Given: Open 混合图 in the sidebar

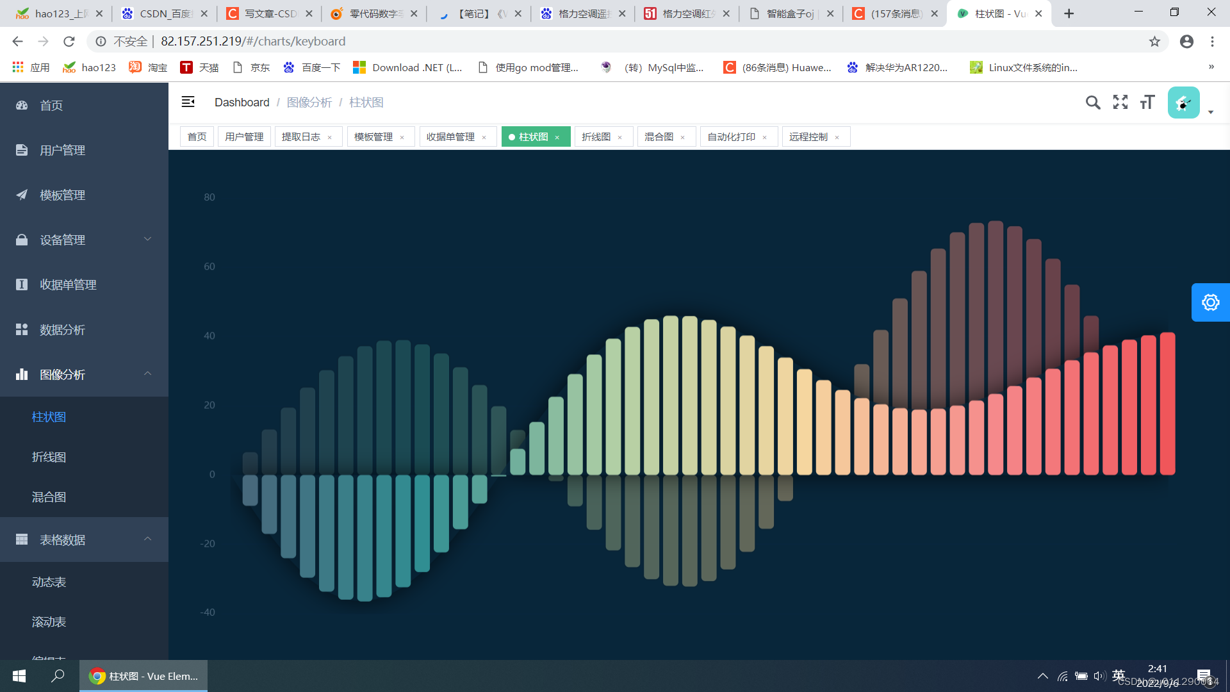Looking at the screenshot, I should pyautogui.click(x=49, y=497).
